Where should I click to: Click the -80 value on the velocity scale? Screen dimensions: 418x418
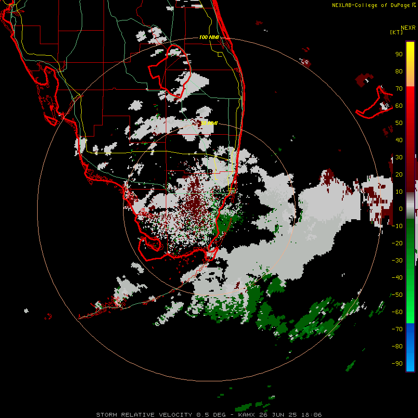(x=397, y=346)
